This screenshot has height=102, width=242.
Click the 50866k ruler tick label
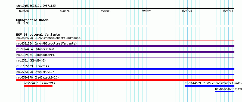(24, 11)
